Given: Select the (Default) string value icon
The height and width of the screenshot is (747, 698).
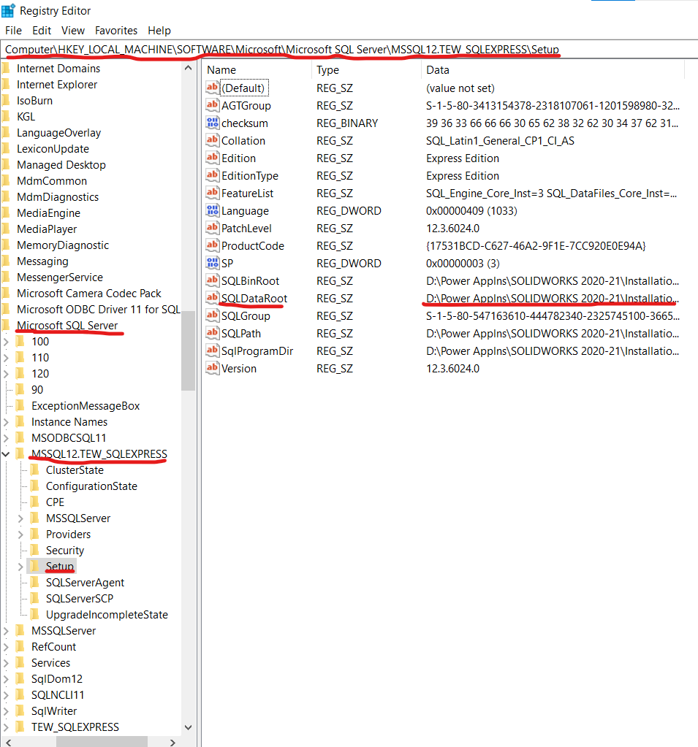Looking at the screenshot, I should point(212,88).
